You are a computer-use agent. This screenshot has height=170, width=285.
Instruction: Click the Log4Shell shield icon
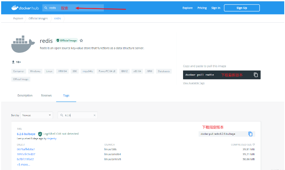[x=40, y=134]
